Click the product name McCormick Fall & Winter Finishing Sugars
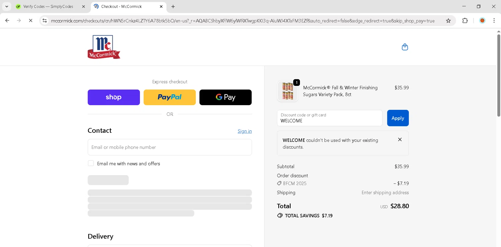The height and width of the screenshot is (247, 501). click(x=340, y=91)
